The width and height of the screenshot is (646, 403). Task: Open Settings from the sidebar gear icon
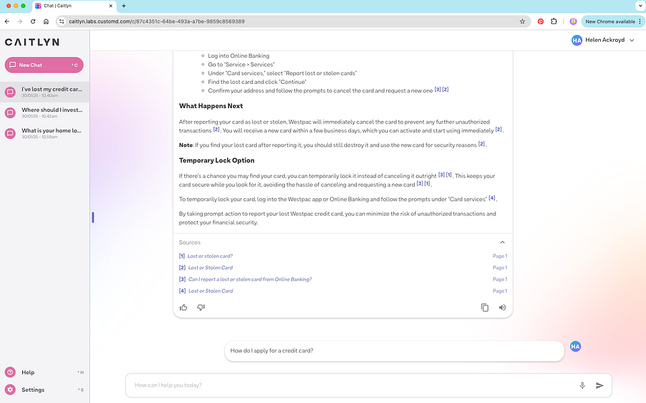tap(10, 390)
